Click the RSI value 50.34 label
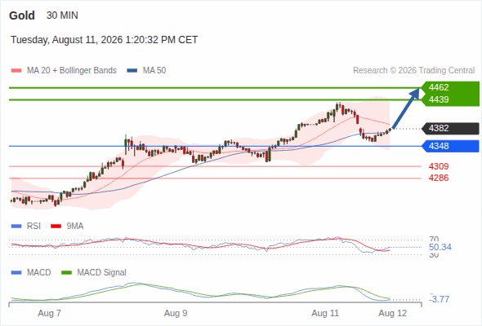 440,247
